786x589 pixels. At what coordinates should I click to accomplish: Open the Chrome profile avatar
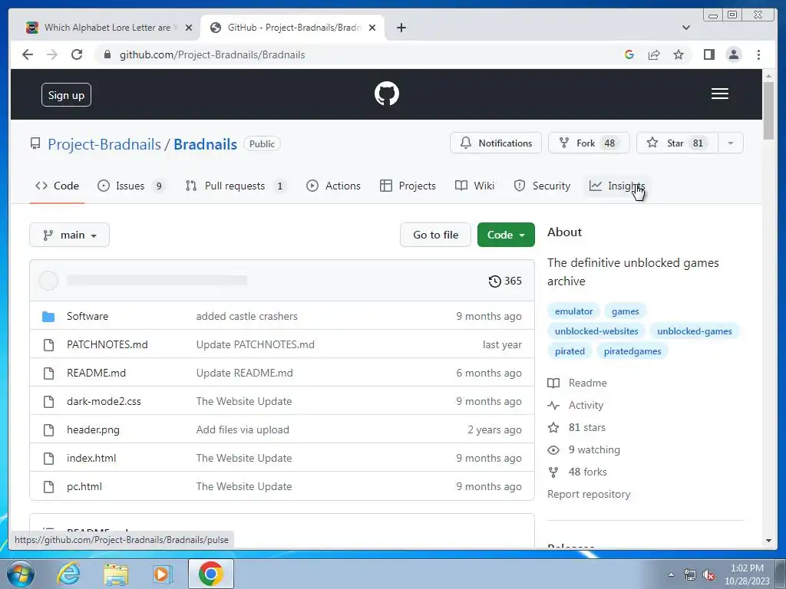tap(733, 54)
